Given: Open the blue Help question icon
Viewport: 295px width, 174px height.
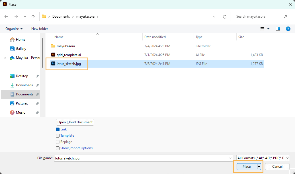Looking at the screenshot, I should 288,29.
